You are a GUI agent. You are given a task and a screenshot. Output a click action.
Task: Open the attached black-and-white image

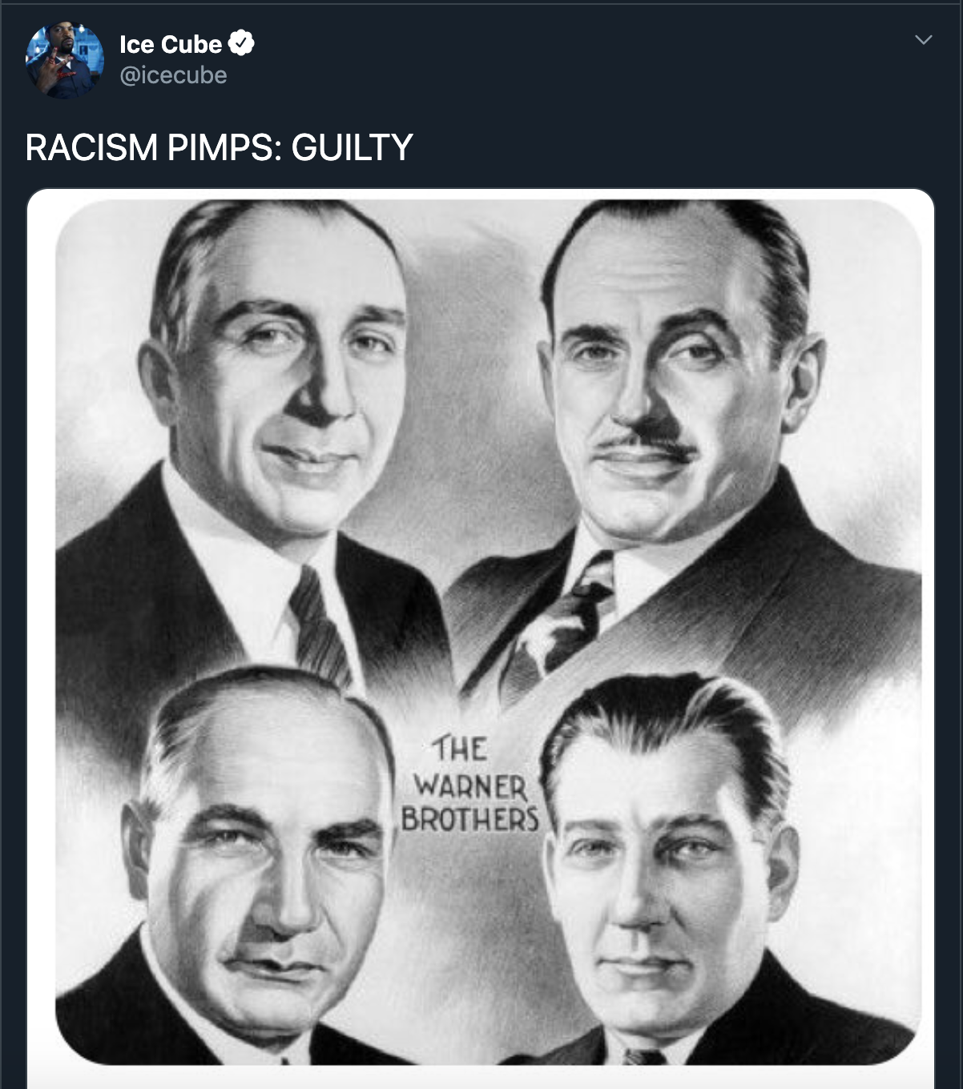(x=481, y=632)
